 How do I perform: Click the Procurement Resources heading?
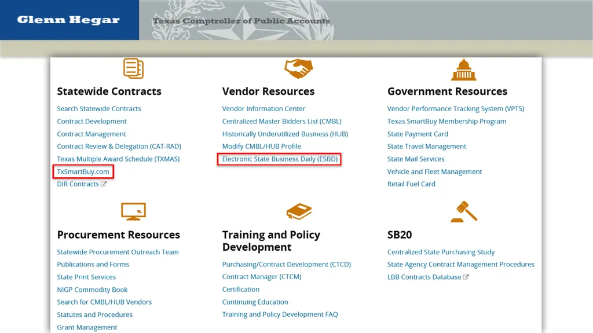tap(119, 235)
